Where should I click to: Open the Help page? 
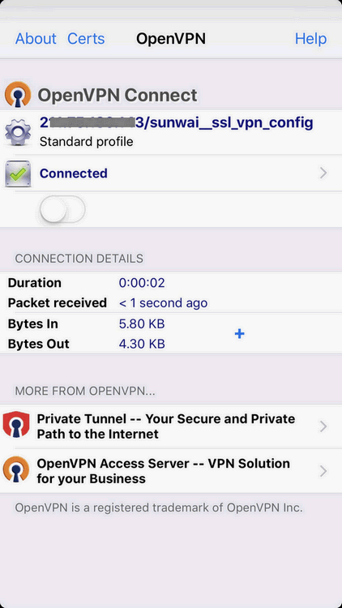pos(310,39)
